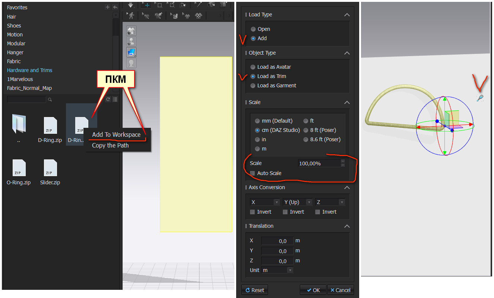The width and height of the screenshot is (494, 298).
Task: Select the dashed rectangle selection tool
Action: (159, 5)
